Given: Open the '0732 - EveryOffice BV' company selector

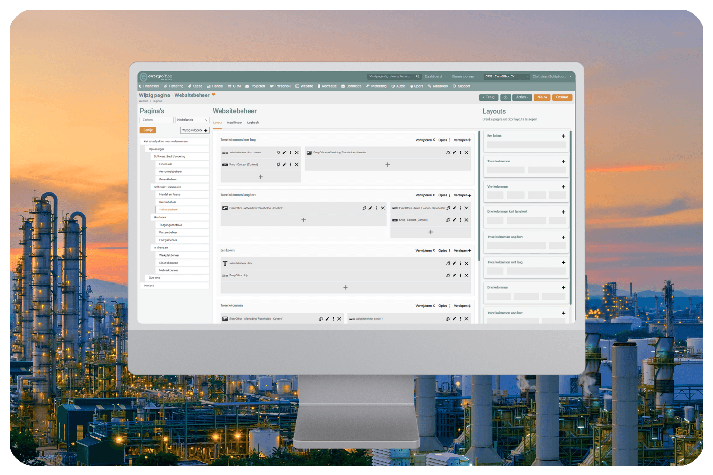Looking at the screenshot, I should [506, 76].
